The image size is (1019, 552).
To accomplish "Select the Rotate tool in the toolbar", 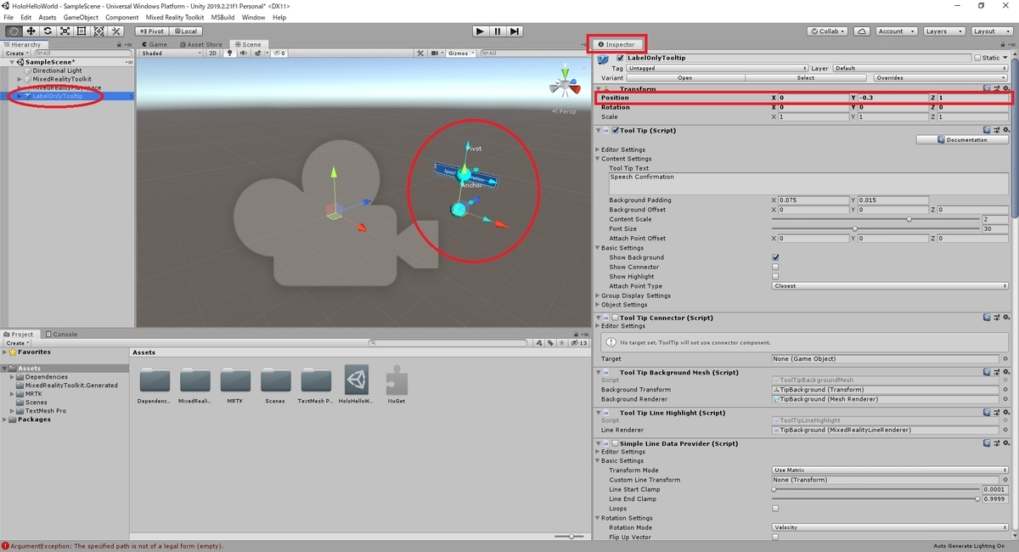I will point(48,31).
